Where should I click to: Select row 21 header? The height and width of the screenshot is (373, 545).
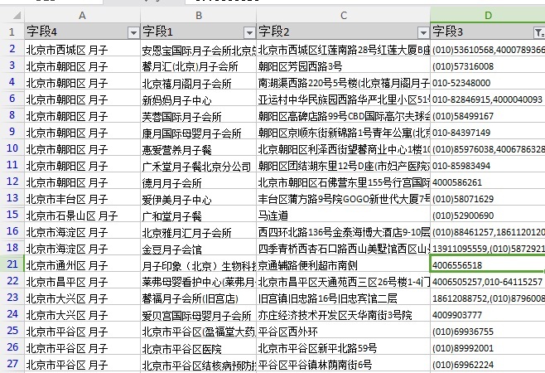12,264
